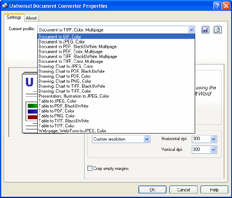The width and height of the screenshot is (232, 198).
Task: Switch to the About tab
Action: [x=31, y=18]
